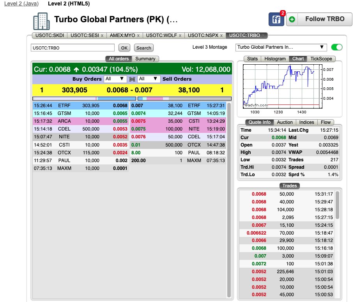Switch to the Summary tab
This screenshot has height=302, width=354.
point(146,58)
